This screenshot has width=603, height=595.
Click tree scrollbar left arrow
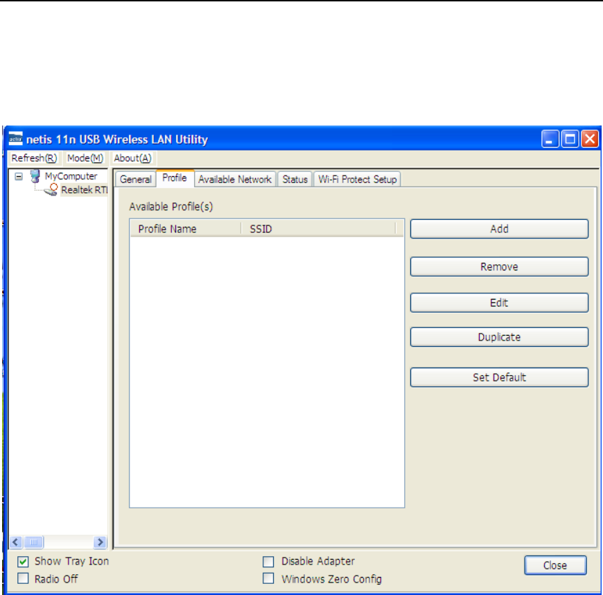click(16, 542)
